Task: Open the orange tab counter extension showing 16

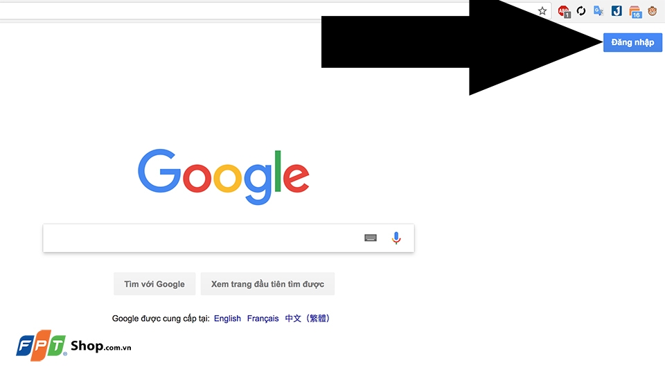Action: coord(635,12)
